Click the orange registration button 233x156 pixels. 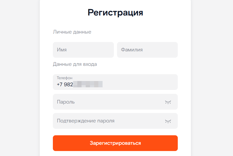(x=115, y=143)
